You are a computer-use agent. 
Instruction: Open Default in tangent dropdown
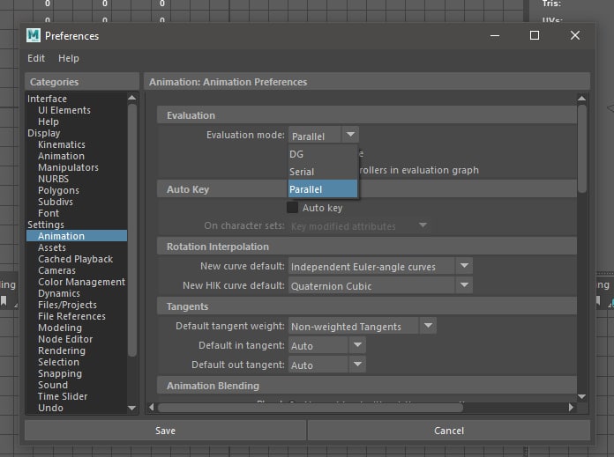point(357,345)
